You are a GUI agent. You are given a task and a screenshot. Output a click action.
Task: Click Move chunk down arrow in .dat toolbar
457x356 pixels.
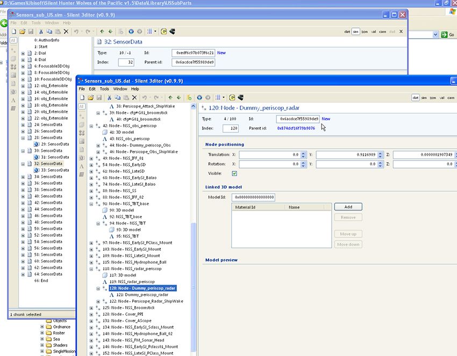(x=178, y=98)
